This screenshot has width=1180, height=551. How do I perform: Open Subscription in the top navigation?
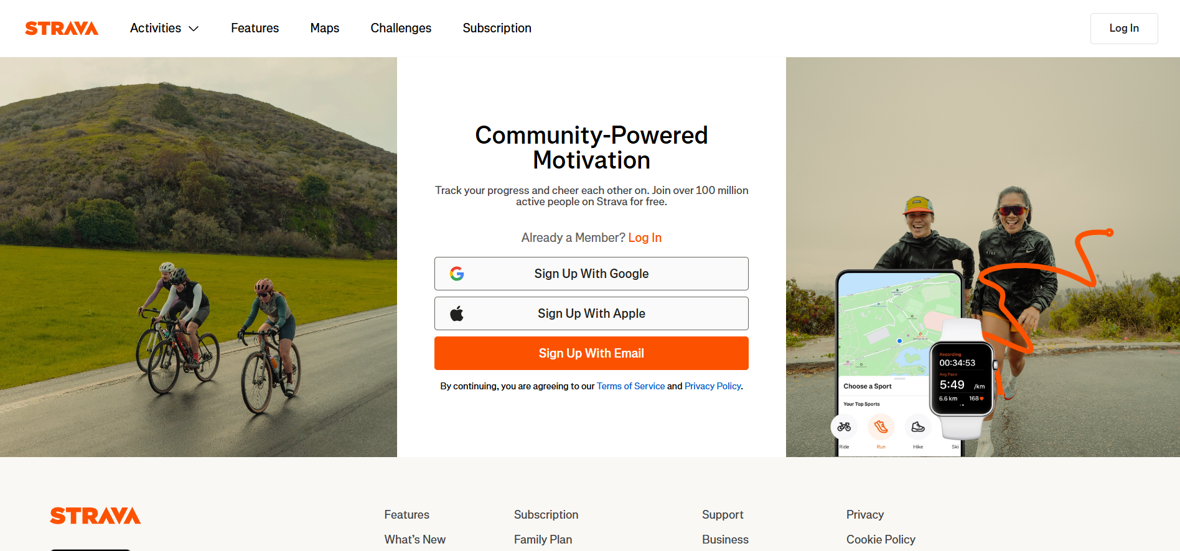point(497,28)
